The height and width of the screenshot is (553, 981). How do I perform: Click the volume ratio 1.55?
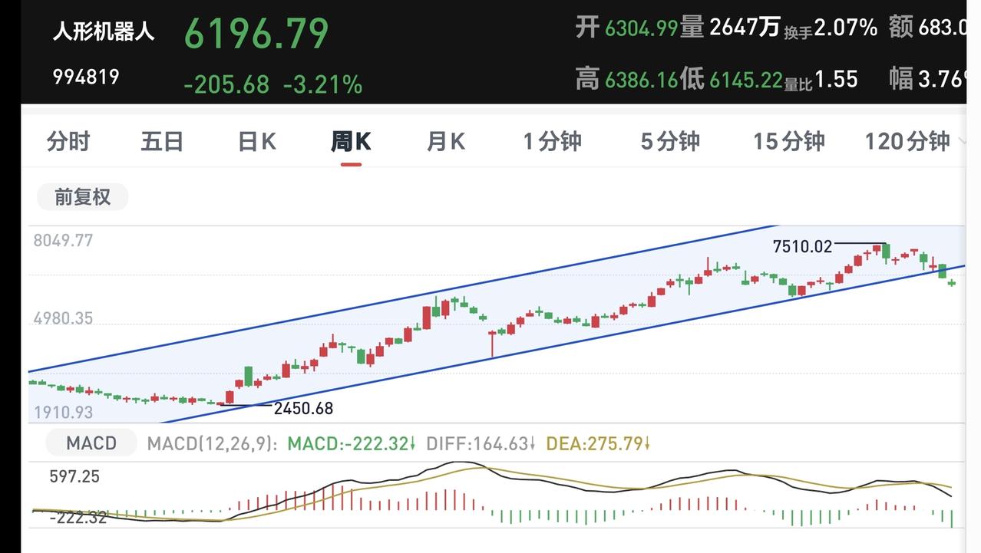point(836,80)
